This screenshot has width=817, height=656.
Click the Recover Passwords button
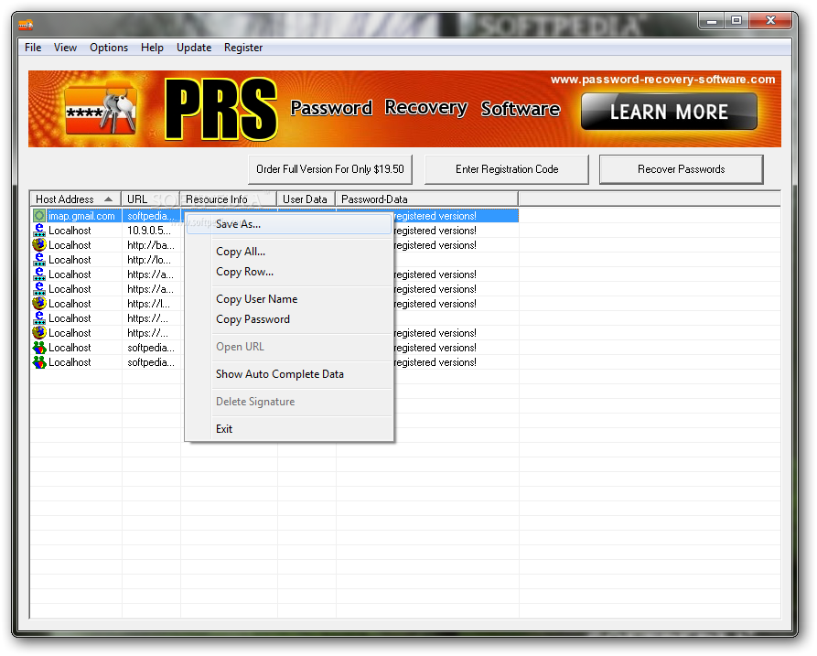[x=681, y=169]
